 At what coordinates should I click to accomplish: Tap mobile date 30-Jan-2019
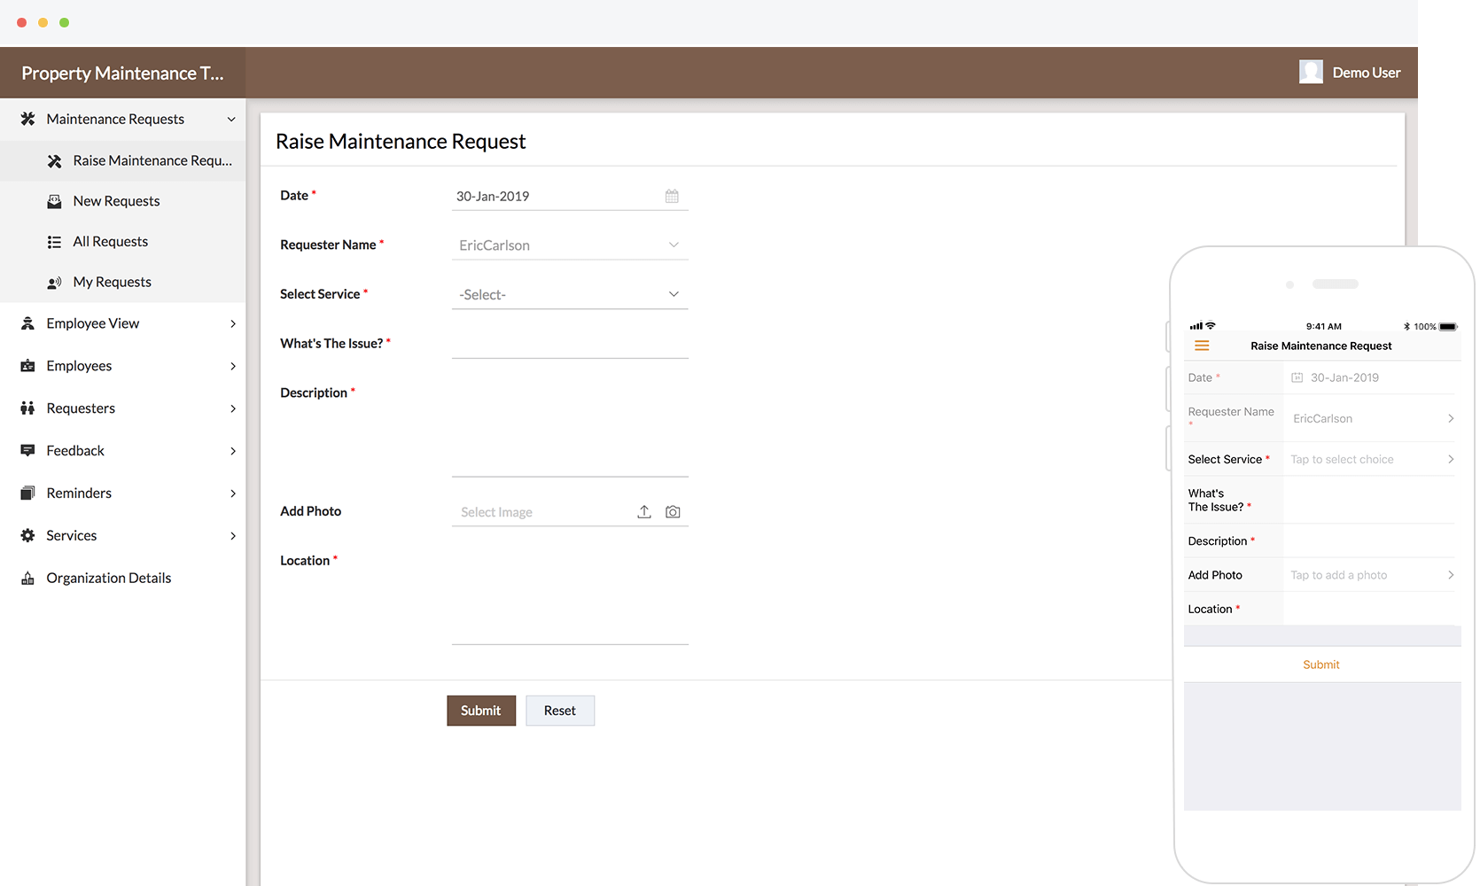(x=1344, y=377)
